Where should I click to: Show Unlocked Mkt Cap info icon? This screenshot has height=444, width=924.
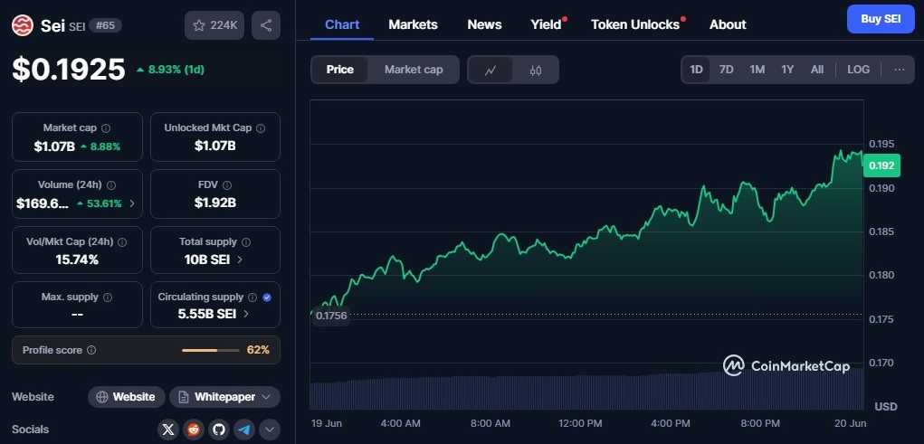pos(261,128)
